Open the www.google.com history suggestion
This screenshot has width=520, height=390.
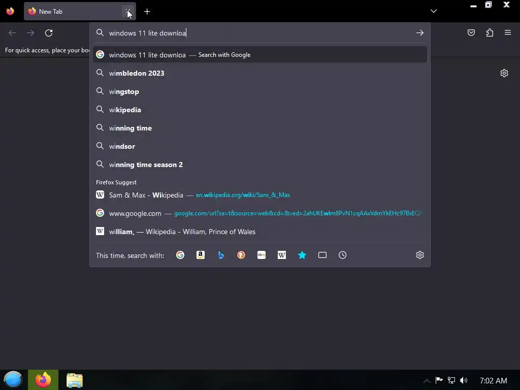259,213
